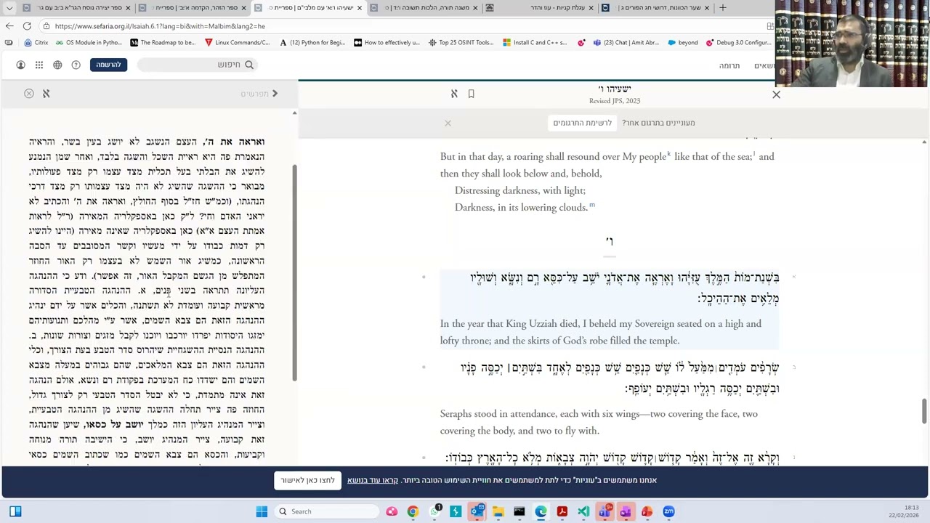Open the OS Module in Python bookmark
Screen dimensions: 930x523
pyautogui.click(x=89, y=43)
